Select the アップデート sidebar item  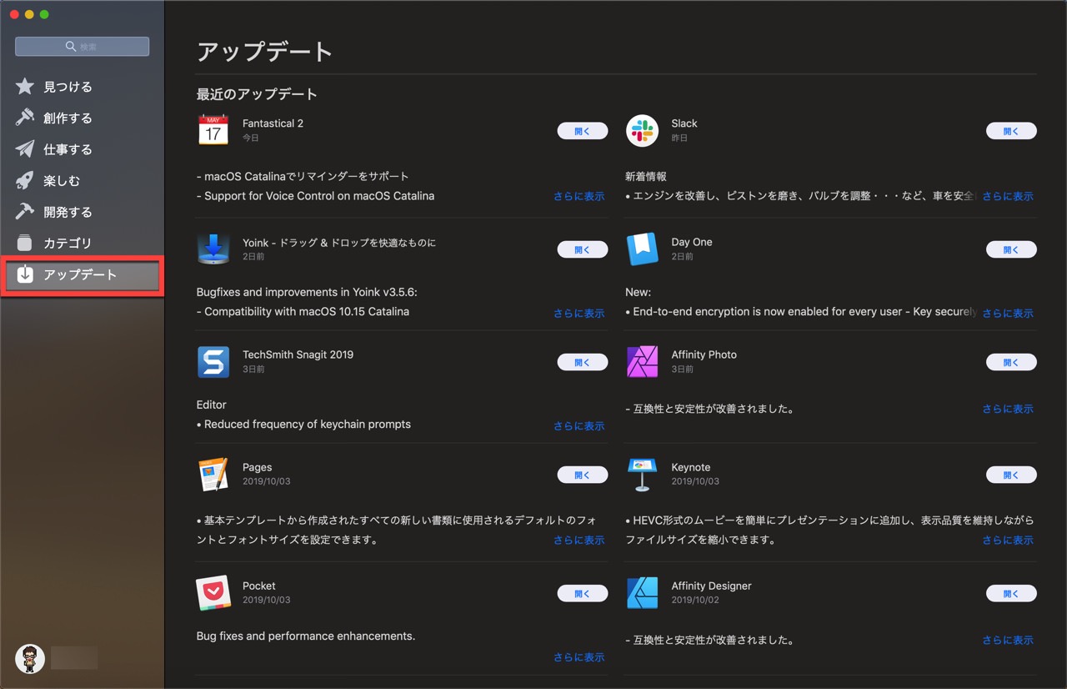click(x=82, y=274)
